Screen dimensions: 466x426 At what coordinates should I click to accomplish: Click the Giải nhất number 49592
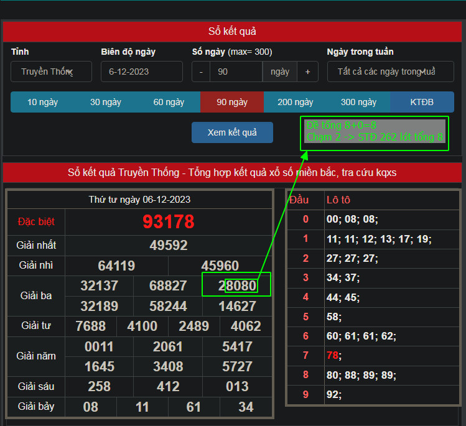[x=169, y=245]
